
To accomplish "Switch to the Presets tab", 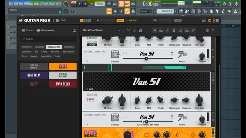I will [x=28, y=30].
